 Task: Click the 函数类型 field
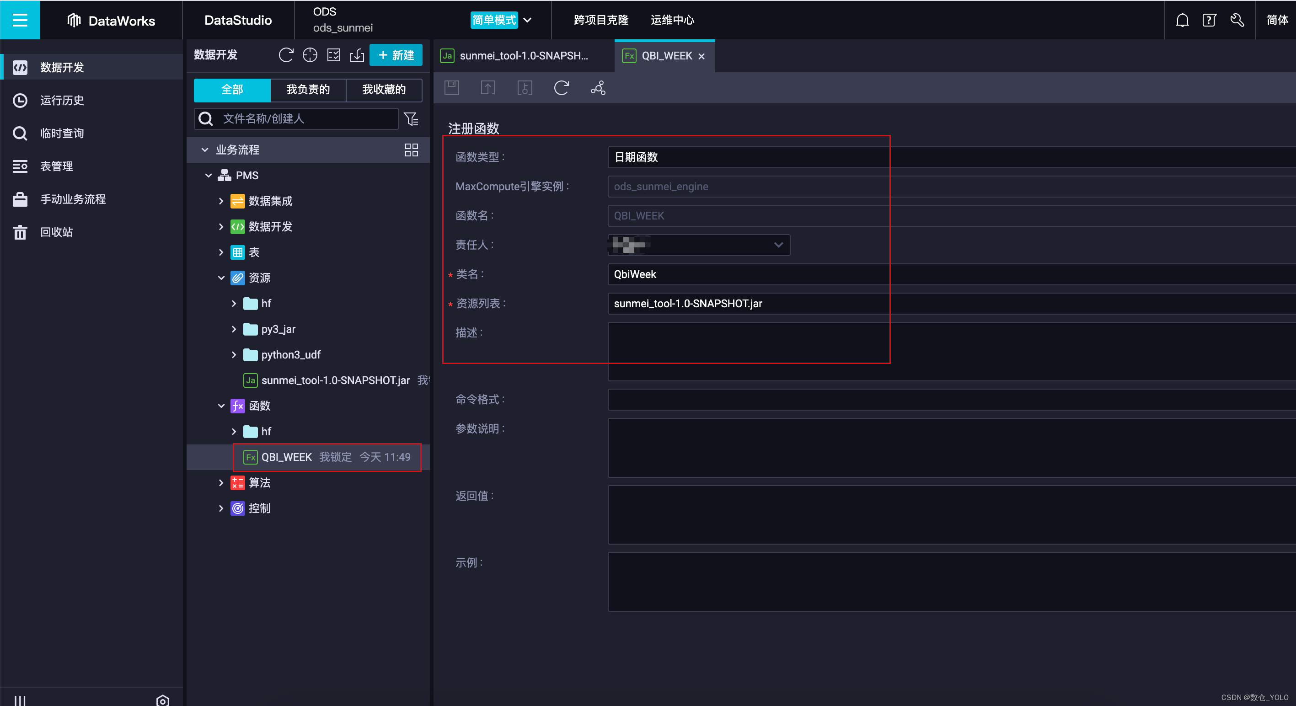951,157
